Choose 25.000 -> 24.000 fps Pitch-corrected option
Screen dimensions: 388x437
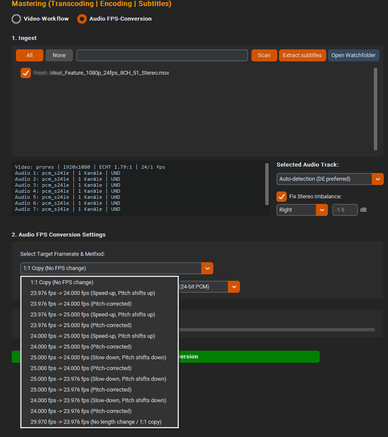click(x=100, y=368)
